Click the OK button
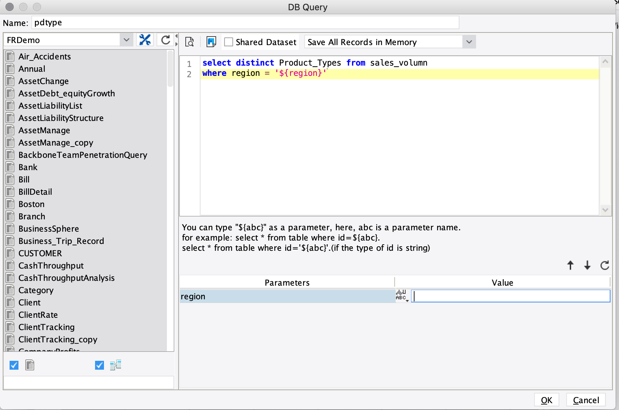Image resolution: width=619 pixels, height=410 pixels. click(546, 400)
